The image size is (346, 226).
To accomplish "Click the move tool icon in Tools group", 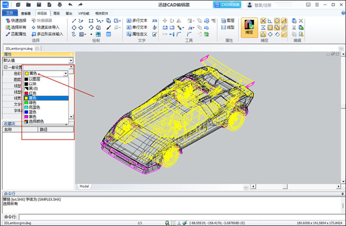I will point(165,21).
